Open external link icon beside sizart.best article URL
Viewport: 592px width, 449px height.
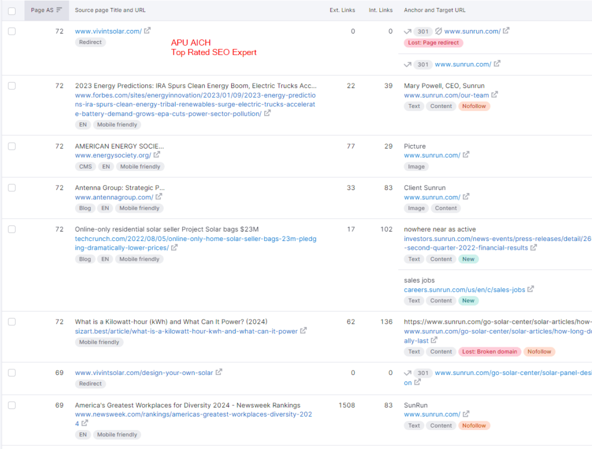(304, 331)
